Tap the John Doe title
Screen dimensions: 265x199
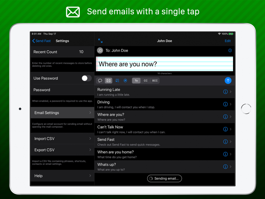[164, 41]
